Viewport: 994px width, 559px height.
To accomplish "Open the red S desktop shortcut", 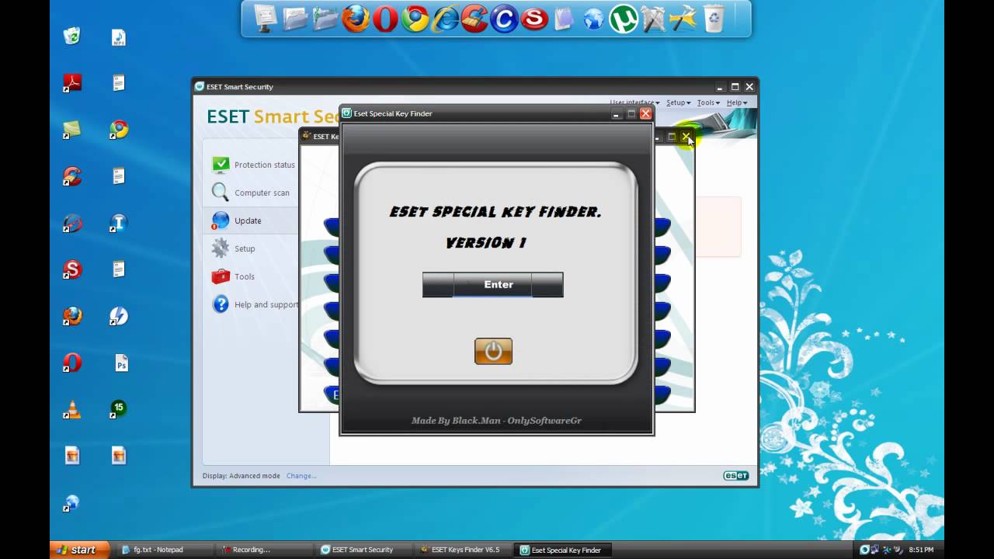I will coord(71,269).
